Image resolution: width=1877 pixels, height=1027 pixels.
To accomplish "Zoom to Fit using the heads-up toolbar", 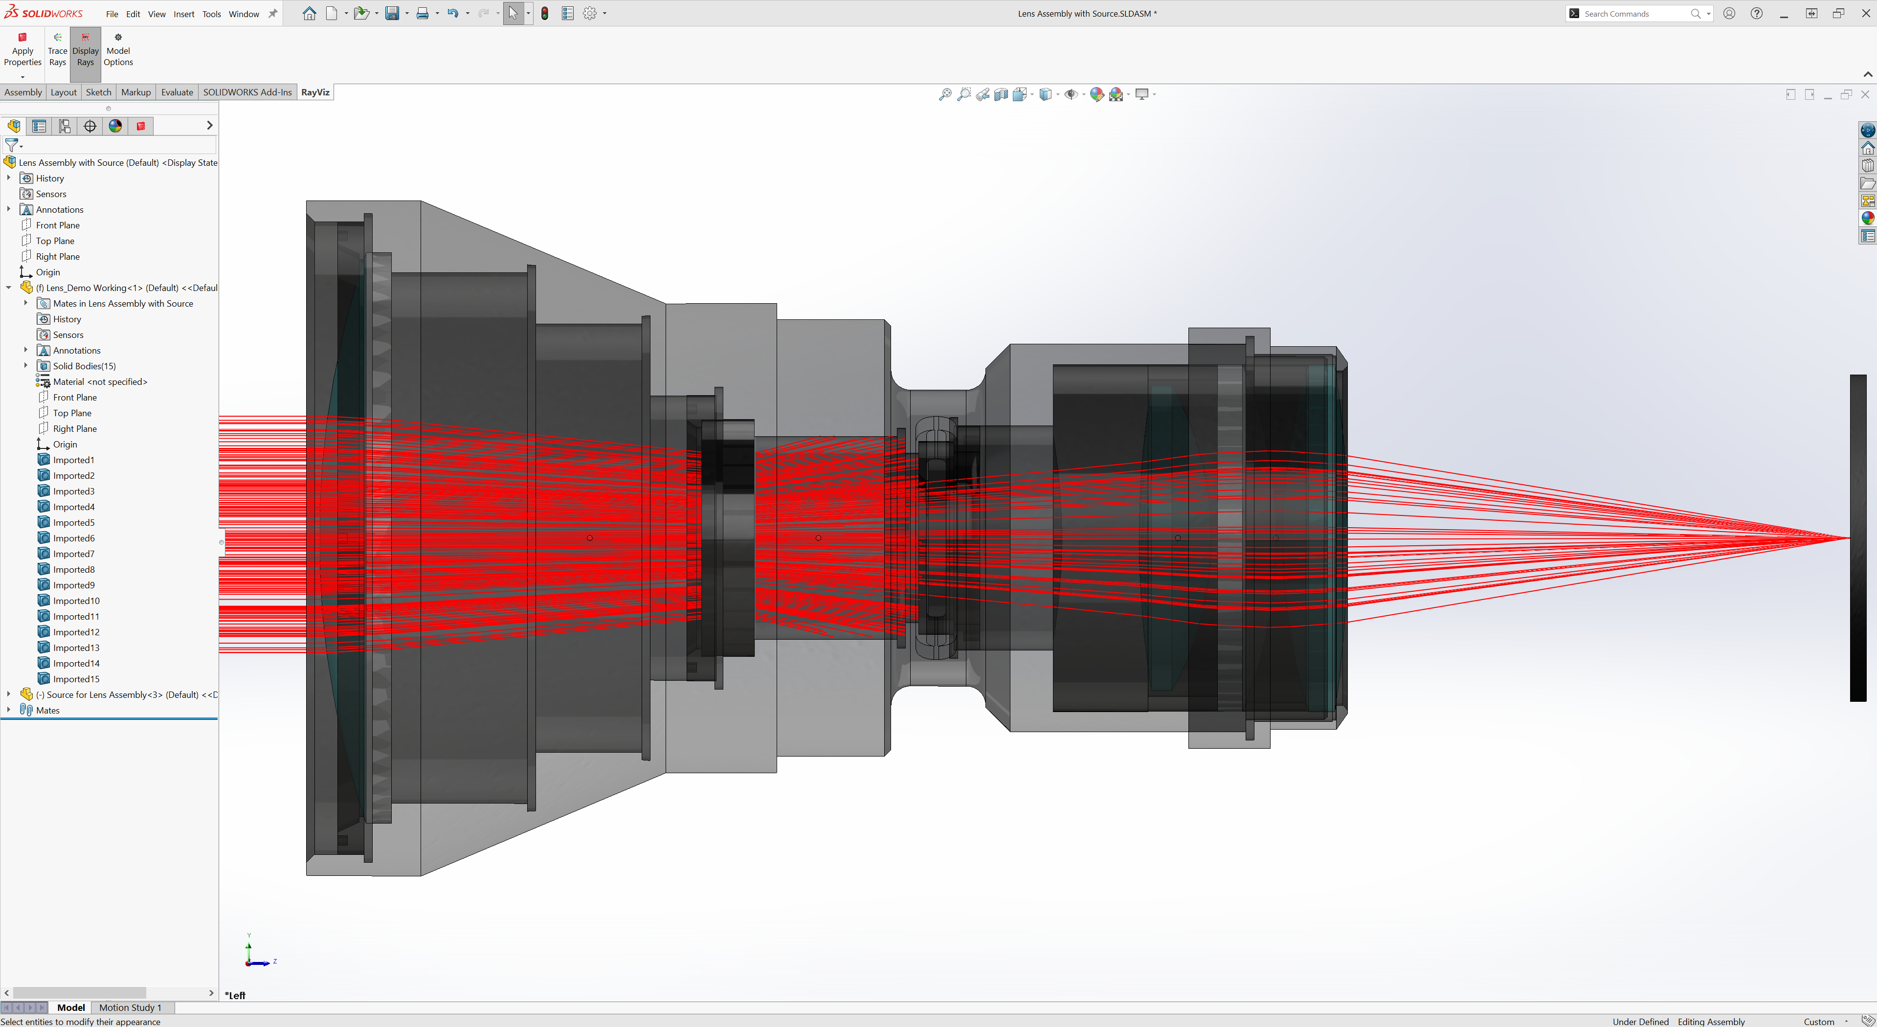I will pyautogui.click(x=946, y=94).
